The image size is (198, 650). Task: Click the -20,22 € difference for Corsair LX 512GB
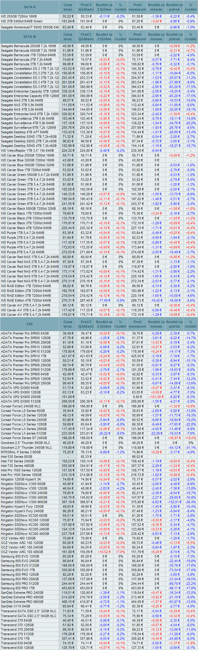pyautogui.click(x=104, y=433)
